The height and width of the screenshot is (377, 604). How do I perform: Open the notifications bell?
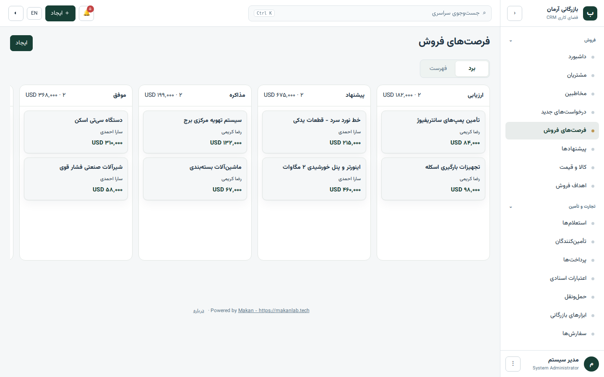click(86, 13)
